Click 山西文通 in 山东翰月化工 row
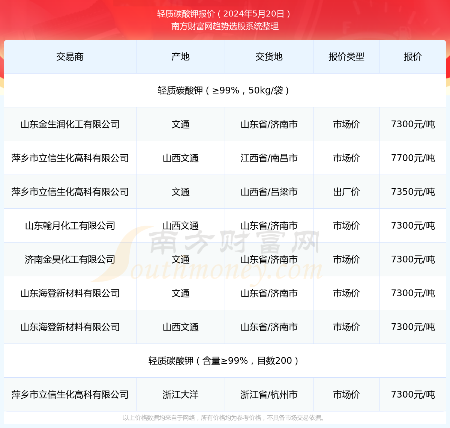Screen dimensions: 450x428 click(x=180, y=226)
